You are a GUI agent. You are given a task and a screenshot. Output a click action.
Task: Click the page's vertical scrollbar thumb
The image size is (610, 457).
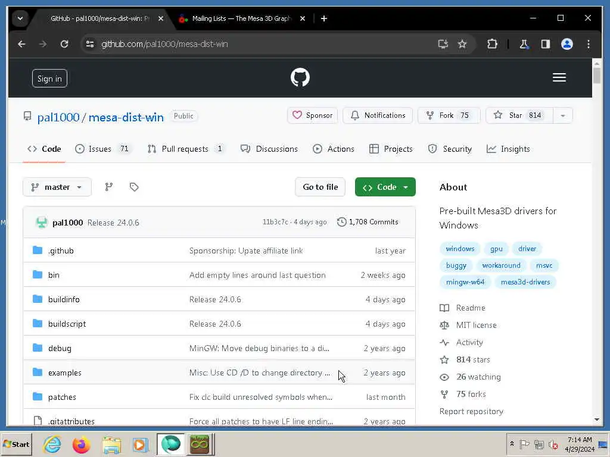coord(597,75)
